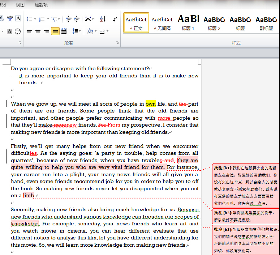
Task: Apply a numbered list
Action: point(42,19)
